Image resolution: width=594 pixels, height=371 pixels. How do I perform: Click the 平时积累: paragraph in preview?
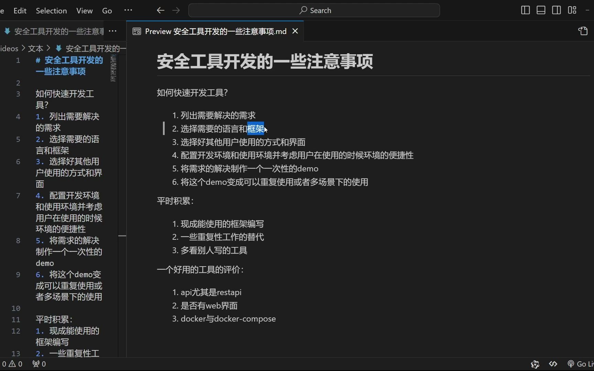point(175,201)
